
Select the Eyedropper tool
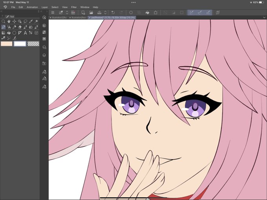pyautogui.click(x=31, y=22)
